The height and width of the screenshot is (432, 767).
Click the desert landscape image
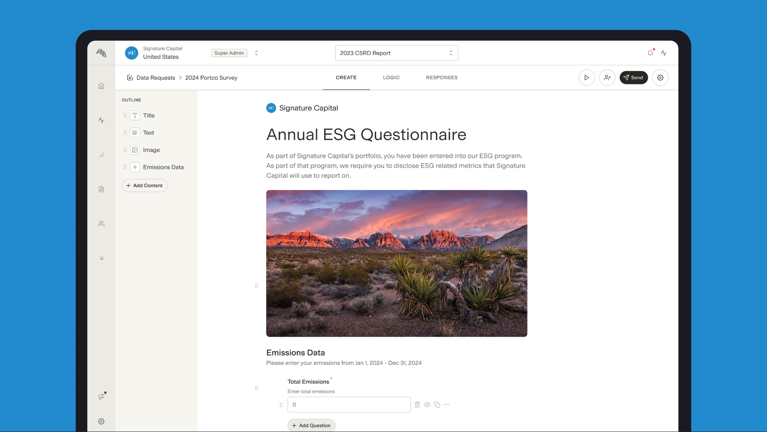(396, 263)
